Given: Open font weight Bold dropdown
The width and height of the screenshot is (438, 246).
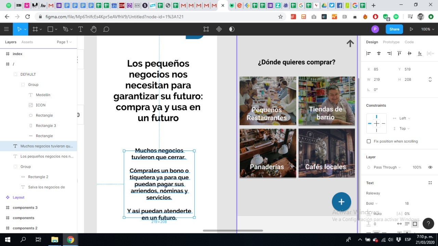Looking at the screenshot, I should click(x=372, y=203).
